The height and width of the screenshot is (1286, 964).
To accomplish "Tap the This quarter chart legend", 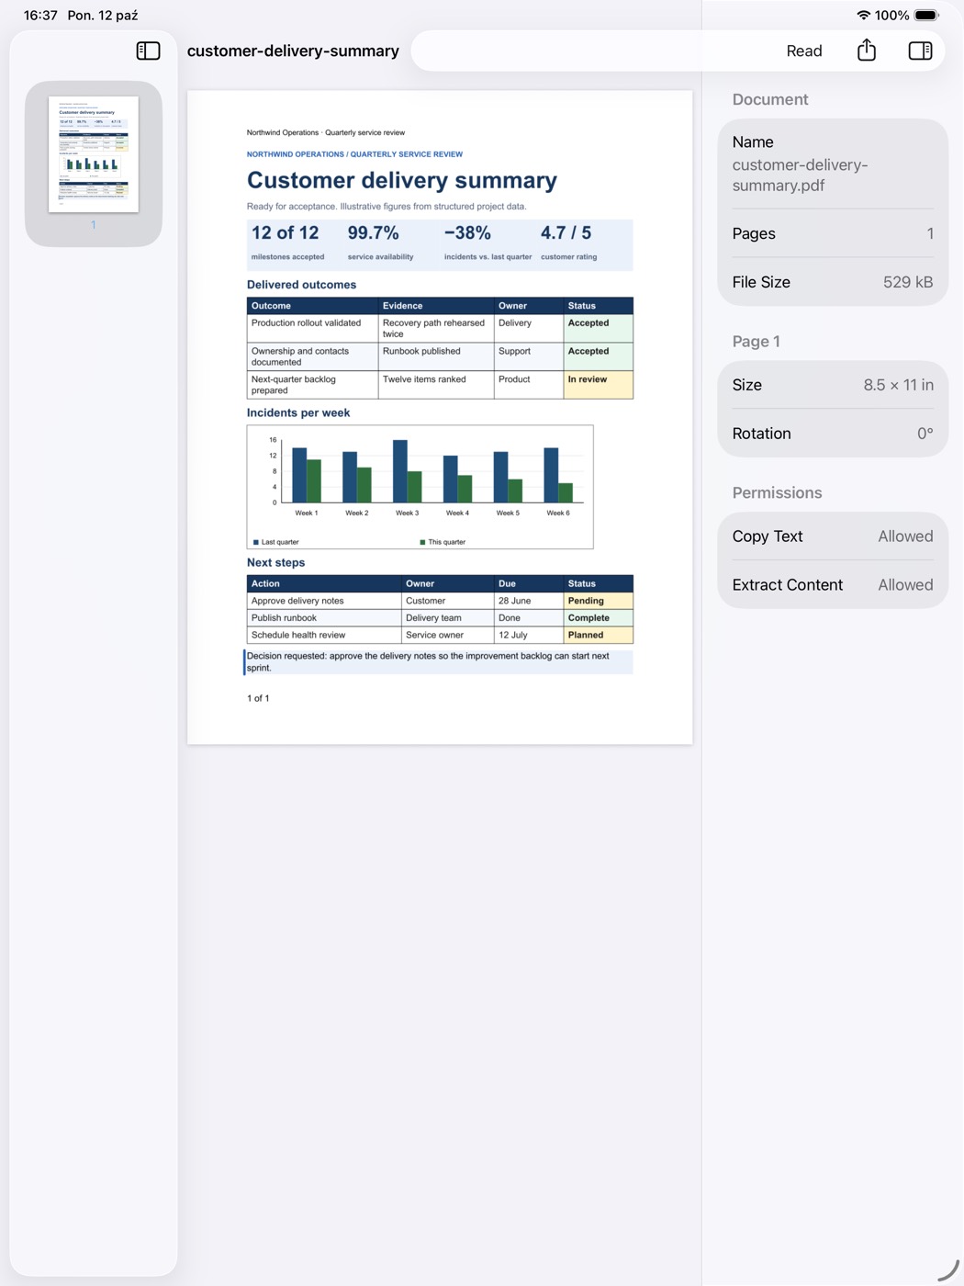I will coord(443,542).
